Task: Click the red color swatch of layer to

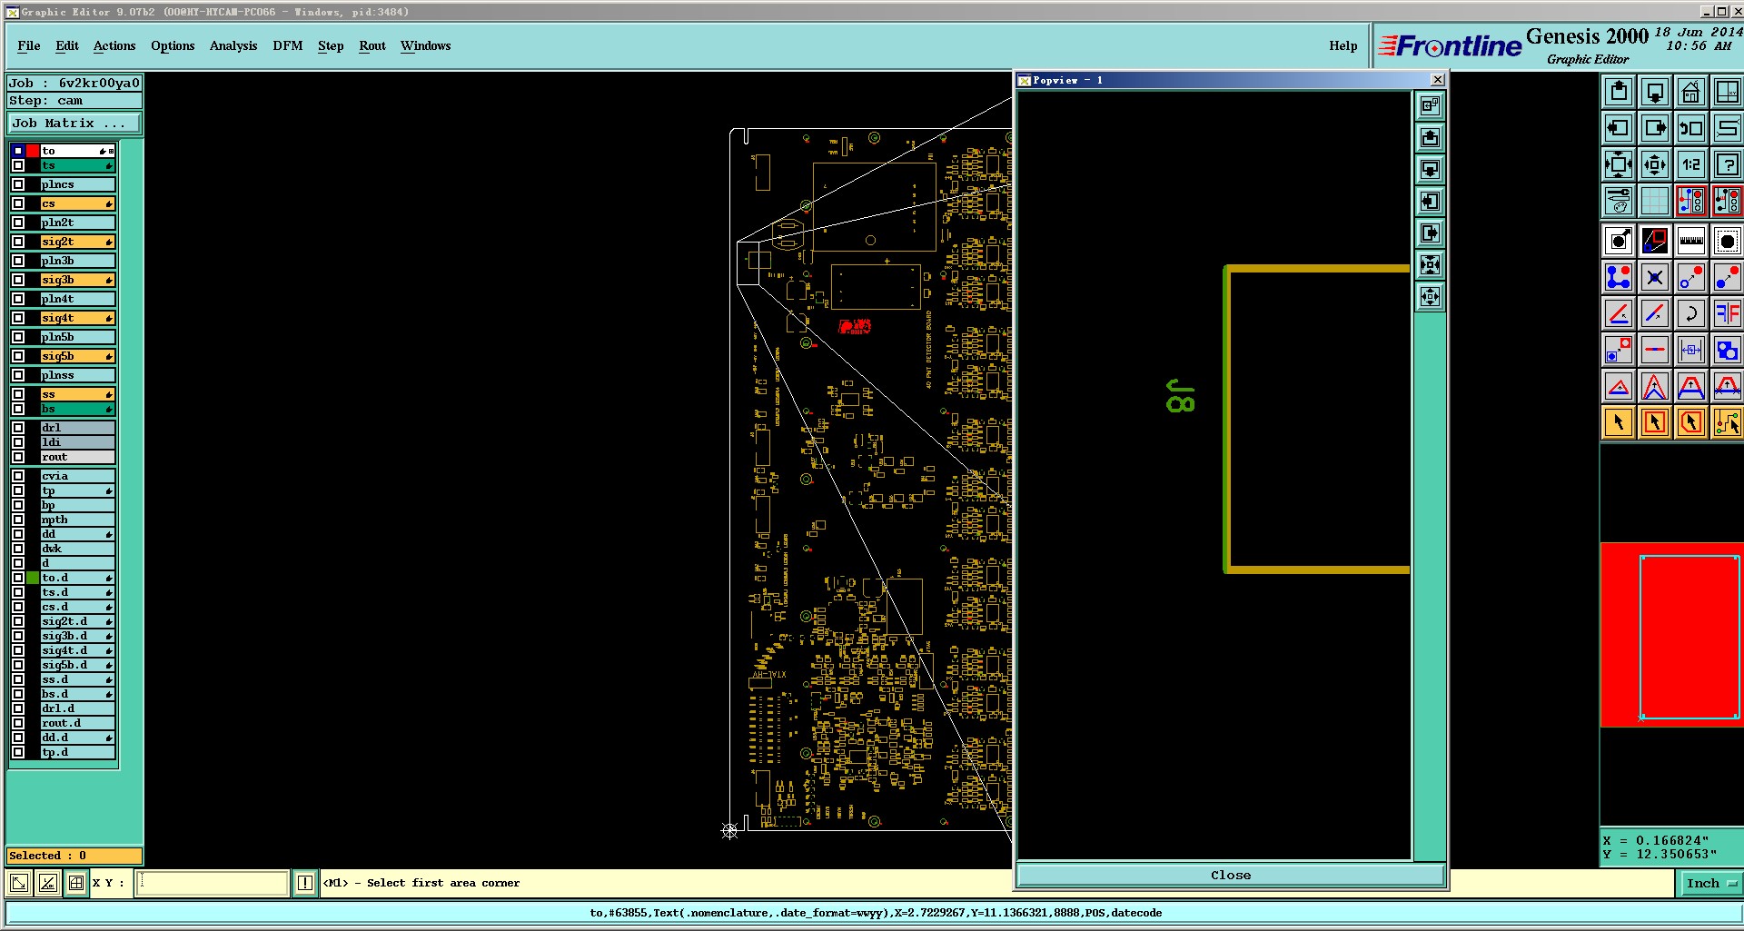Action: click(x=33, y=151)
